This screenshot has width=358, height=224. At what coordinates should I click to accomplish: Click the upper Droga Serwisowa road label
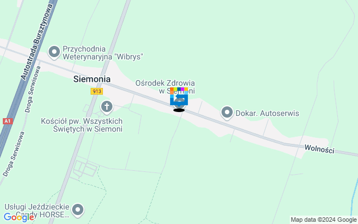click(x=33, y=90)
